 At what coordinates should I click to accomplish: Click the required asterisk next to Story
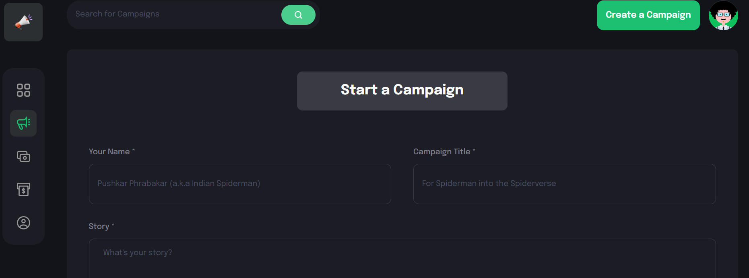[113, 225]
